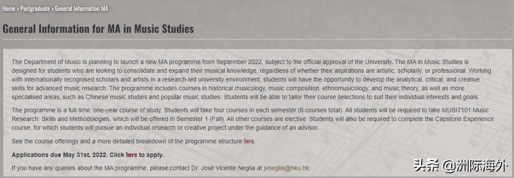Click the 'General Information for MA in Music Studies' heading

[x=98, y=28]
